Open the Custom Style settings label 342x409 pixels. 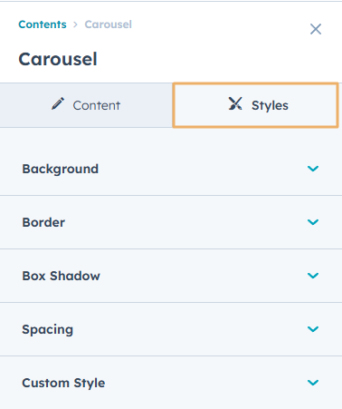(63, 383)
